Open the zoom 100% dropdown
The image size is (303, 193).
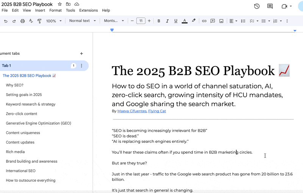click(x=54, y=21)
